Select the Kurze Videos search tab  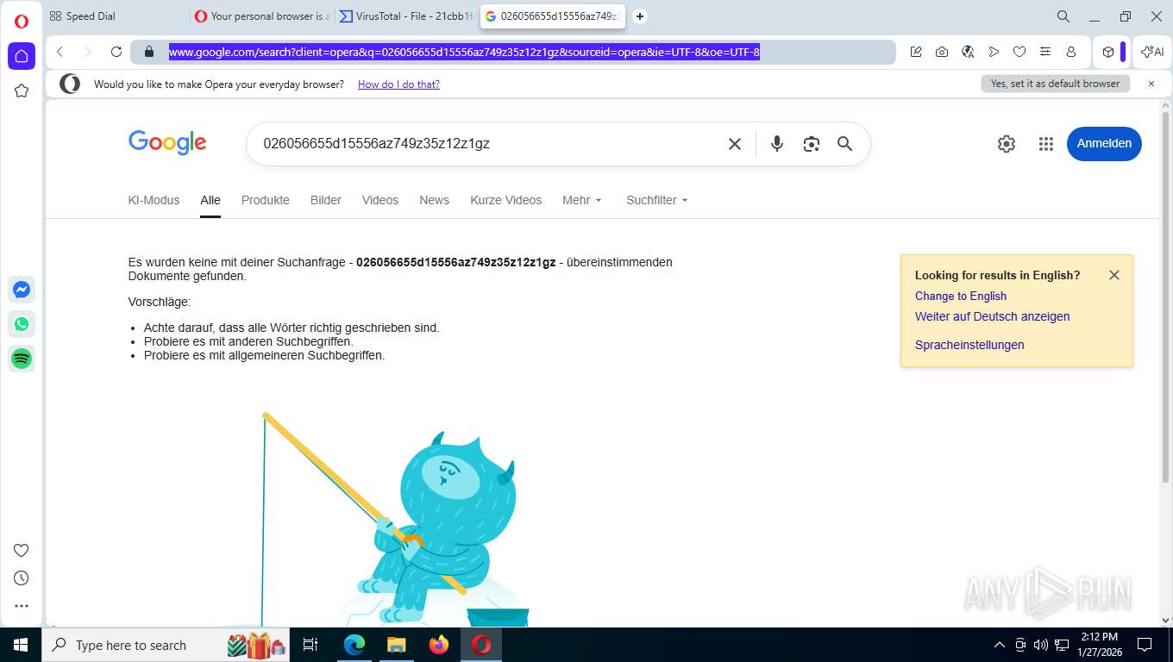[506, 200]
